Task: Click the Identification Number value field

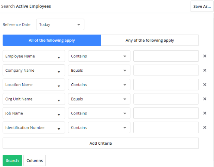Action: [166, 127]
